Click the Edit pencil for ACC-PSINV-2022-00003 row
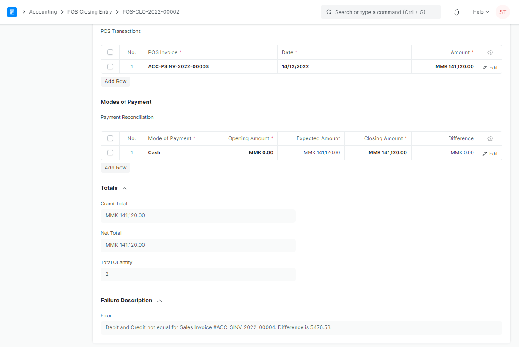Viewport: 519px width, 347px height. (x=490, y=67)
